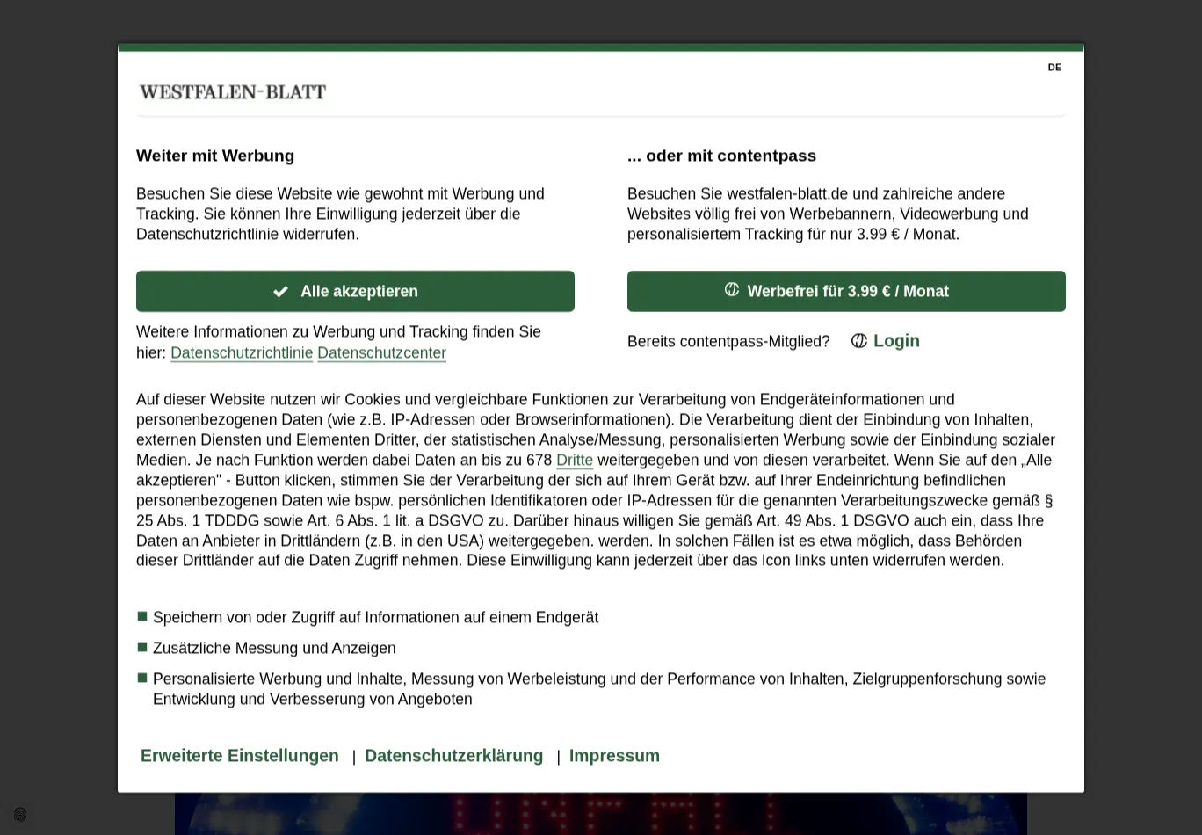The image size is (1202, 835).
Task: Click the background image below the dialog
Action: coord(600,814)
